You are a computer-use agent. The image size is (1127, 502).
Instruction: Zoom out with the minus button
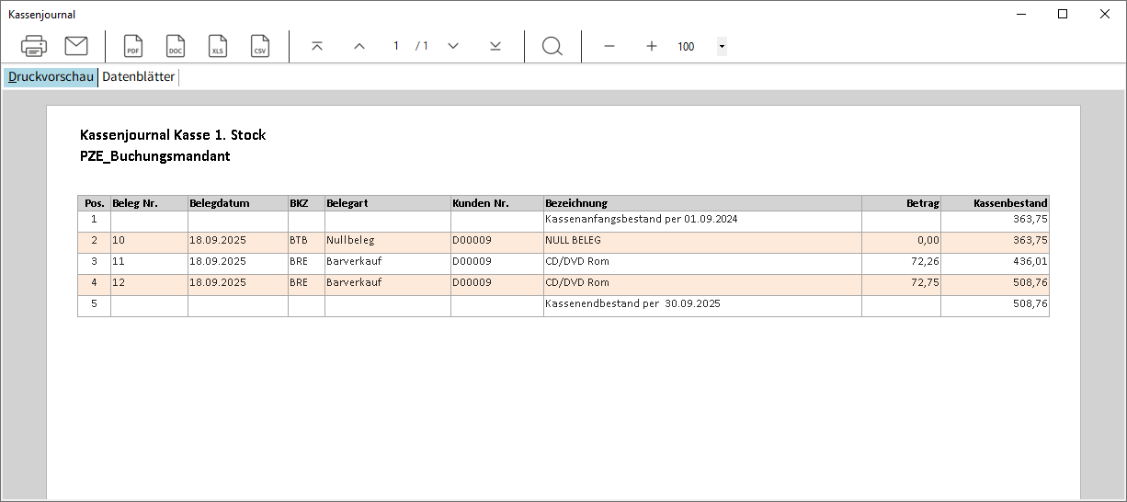point(609,46)
